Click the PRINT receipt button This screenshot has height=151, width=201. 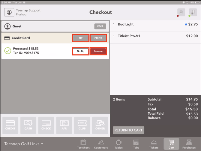(98, 38)
